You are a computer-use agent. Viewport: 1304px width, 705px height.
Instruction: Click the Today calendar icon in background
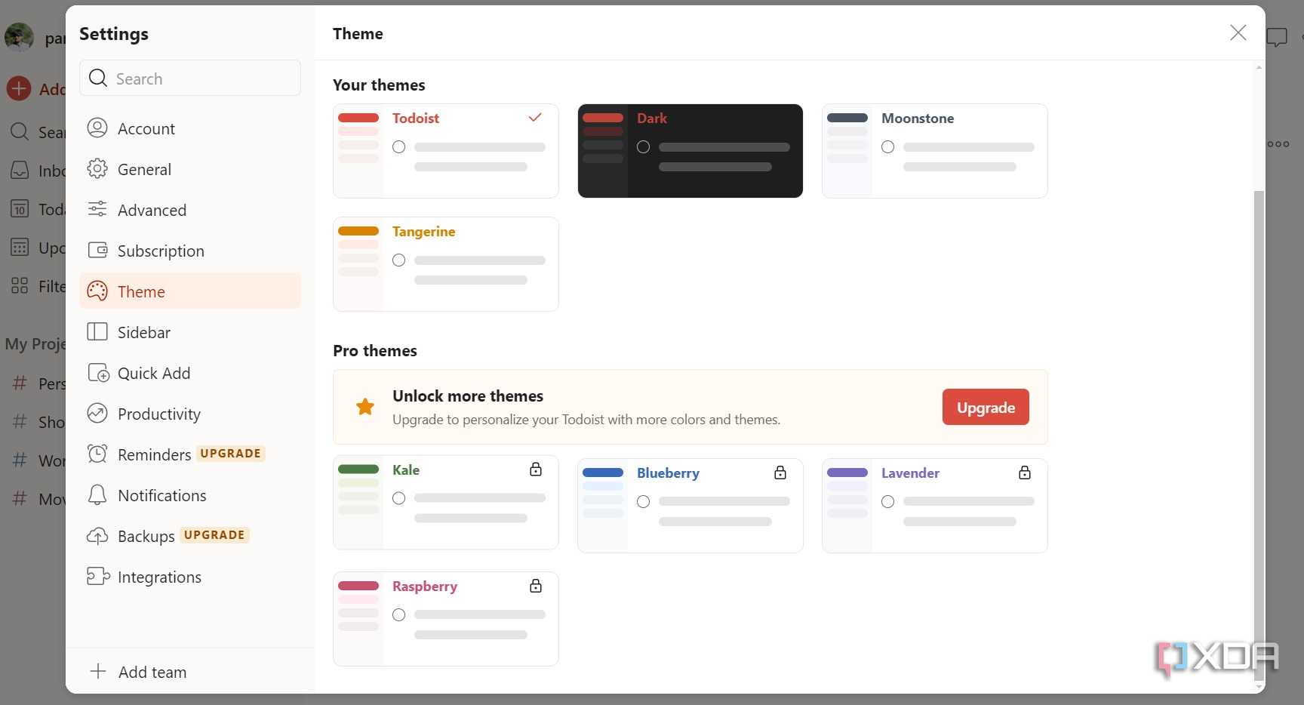click(x=20, y=209)
